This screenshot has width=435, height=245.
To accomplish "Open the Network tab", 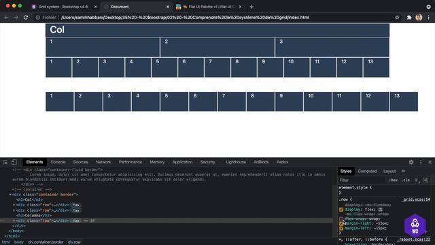I will 103,162.
